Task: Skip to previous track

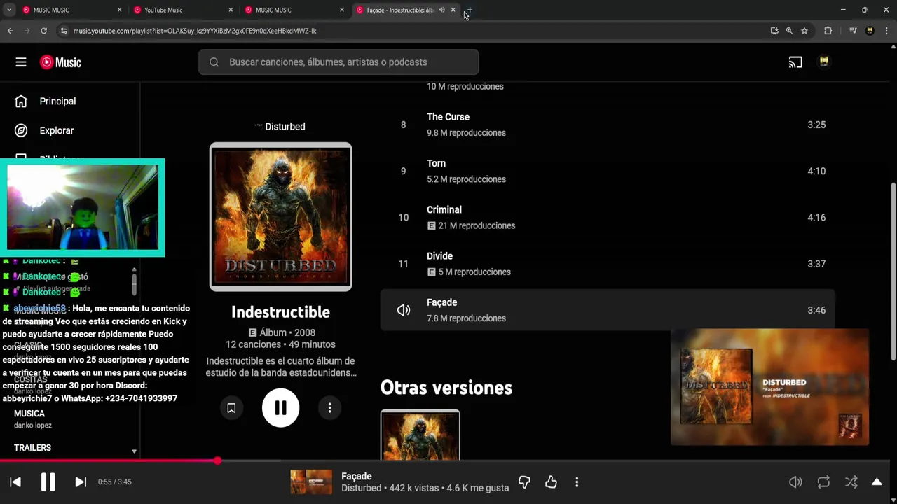Action: tap(15, 482)
